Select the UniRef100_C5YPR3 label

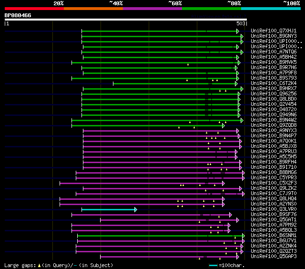pos(274,178)
